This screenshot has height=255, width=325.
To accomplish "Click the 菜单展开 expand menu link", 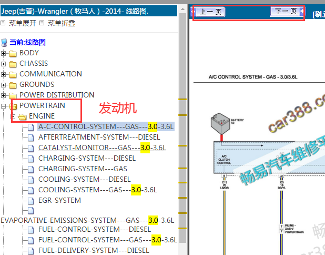I will tap(23, 23).
